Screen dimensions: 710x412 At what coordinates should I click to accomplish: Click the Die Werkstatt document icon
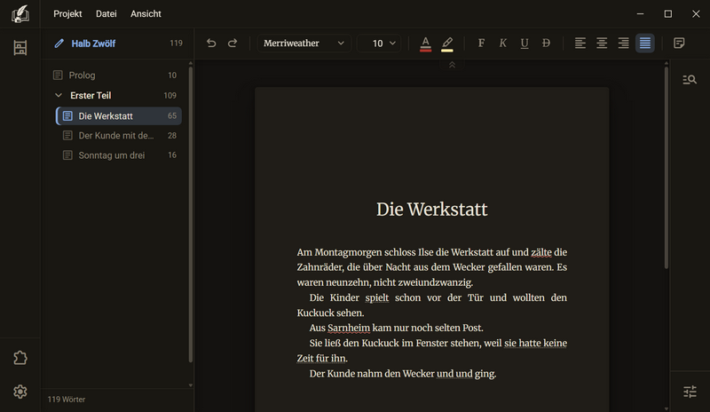coord(67,116)
